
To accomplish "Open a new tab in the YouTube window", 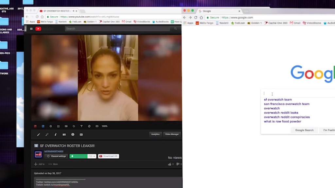I will click(x=82, y=11).
